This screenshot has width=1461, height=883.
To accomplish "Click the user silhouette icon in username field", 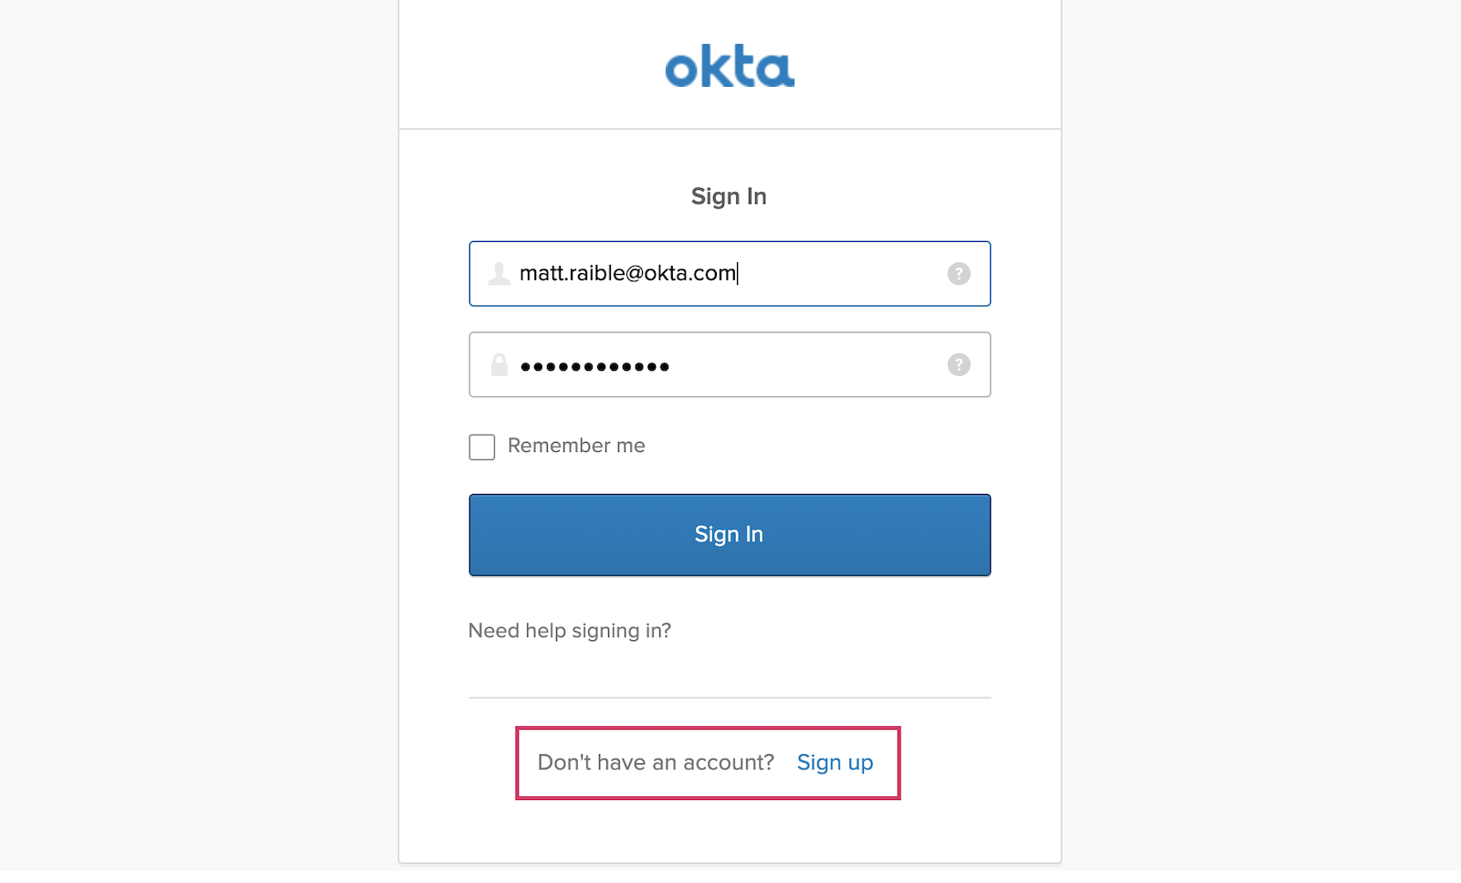I will (x=499, y=274).
